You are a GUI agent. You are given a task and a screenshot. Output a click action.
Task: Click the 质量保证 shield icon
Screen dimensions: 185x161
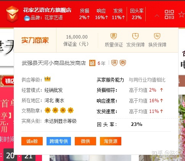coord(114,36)
